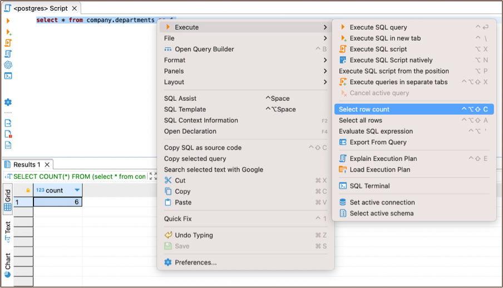
Task: Click the Cut scissors icon in menu
Action: pyautogui.click(x=168, y=180)
